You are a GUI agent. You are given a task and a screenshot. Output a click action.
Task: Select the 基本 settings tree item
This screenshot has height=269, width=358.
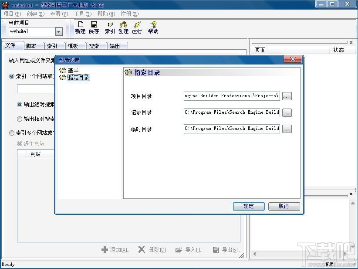(x=73, y=70)
